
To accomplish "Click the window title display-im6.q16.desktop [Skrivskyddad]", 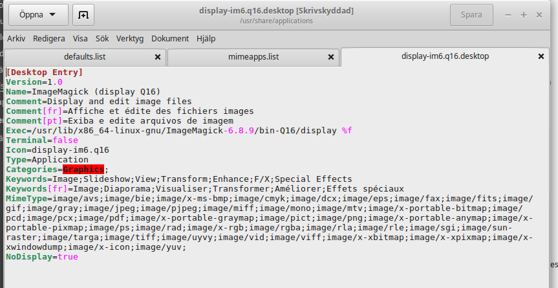I will (276, 11).
